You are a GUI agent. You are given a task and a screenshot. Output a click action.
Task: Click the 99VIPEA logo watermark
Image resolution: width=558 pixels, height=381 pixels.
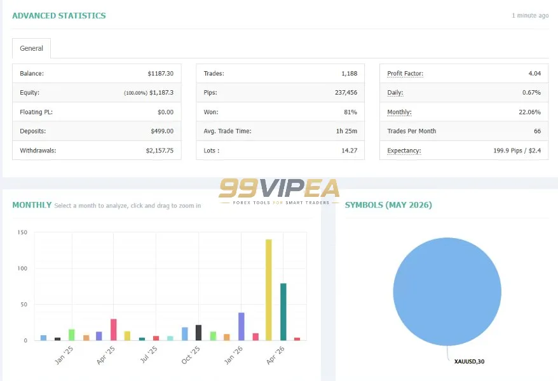click(x=279, y=192)
